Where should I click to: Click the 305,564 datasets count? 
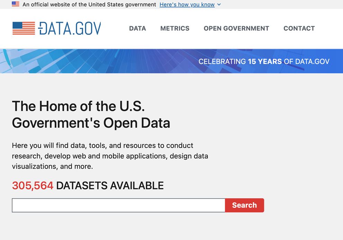coord(33,186)
